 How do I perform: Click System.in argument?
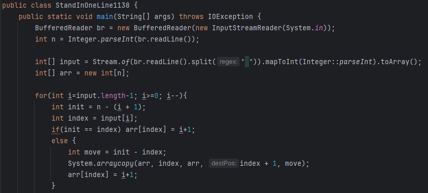305,28
